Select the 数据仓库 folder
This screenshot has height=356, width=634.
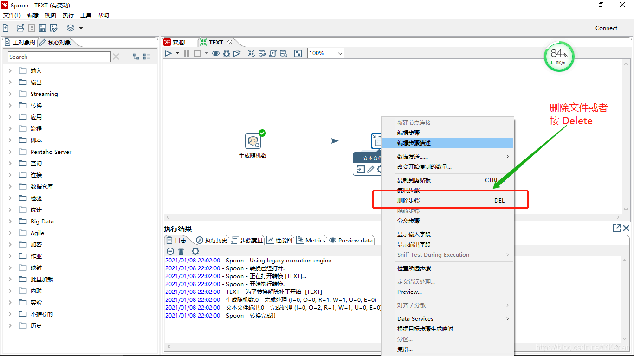(42, 186)
